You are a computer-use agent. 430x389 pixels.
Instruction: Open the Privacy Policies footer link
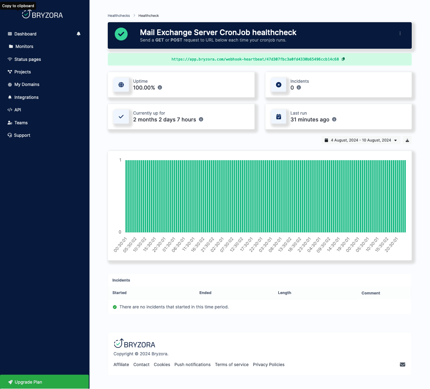coord(269,365)
